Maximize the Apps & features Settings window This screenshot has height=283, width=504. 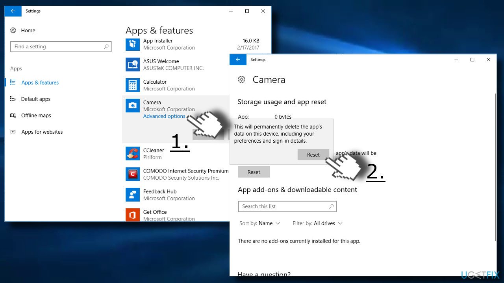pyautogui.click(x=247, y=11)
